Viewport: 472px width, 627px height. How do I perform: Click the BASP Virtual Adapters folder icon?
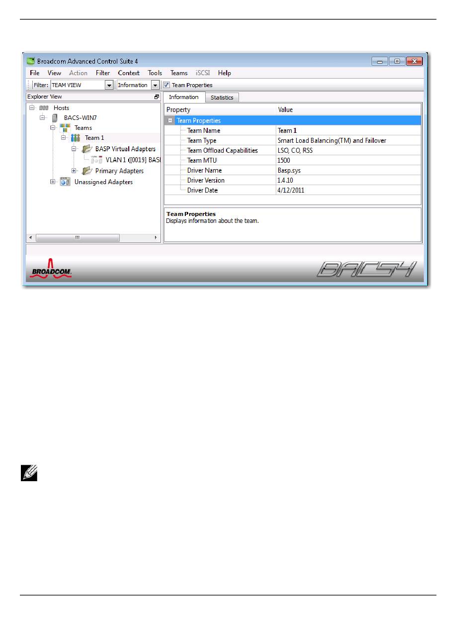pyautogui.click(x=87, y=149)
